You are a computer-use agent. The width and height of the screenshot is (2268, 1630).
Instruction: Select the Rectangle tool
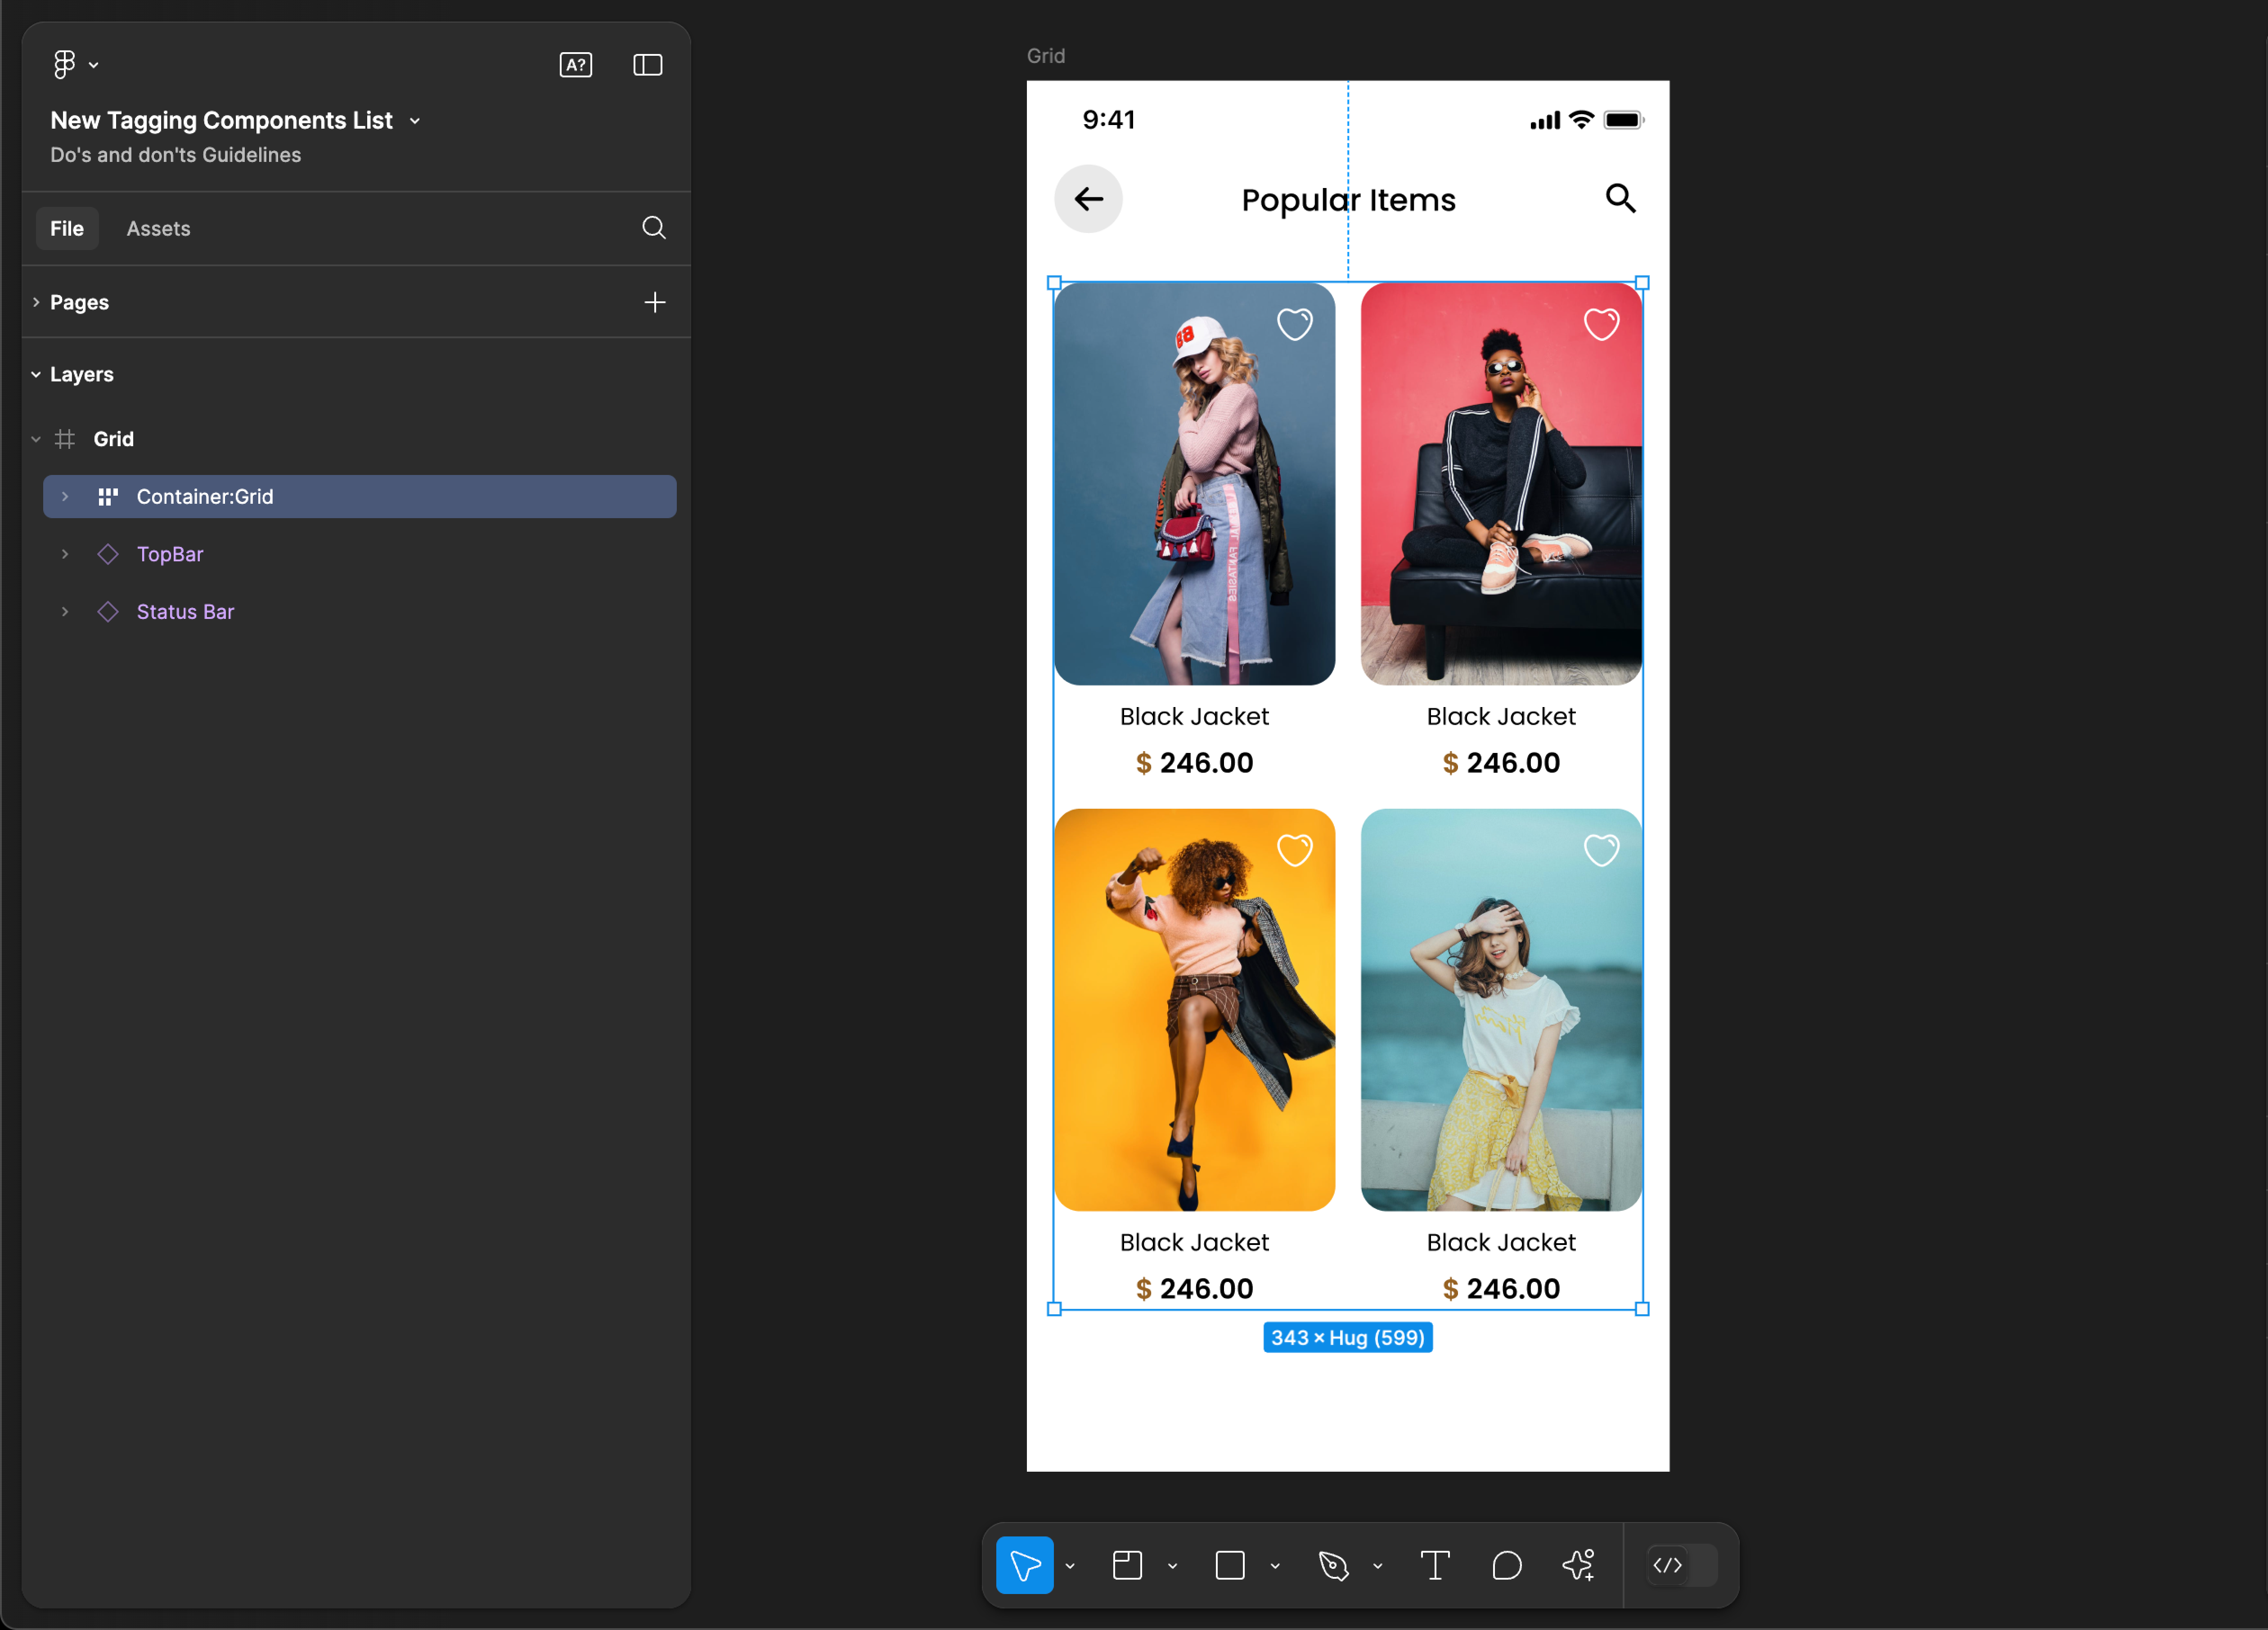pos(1227,1565)
